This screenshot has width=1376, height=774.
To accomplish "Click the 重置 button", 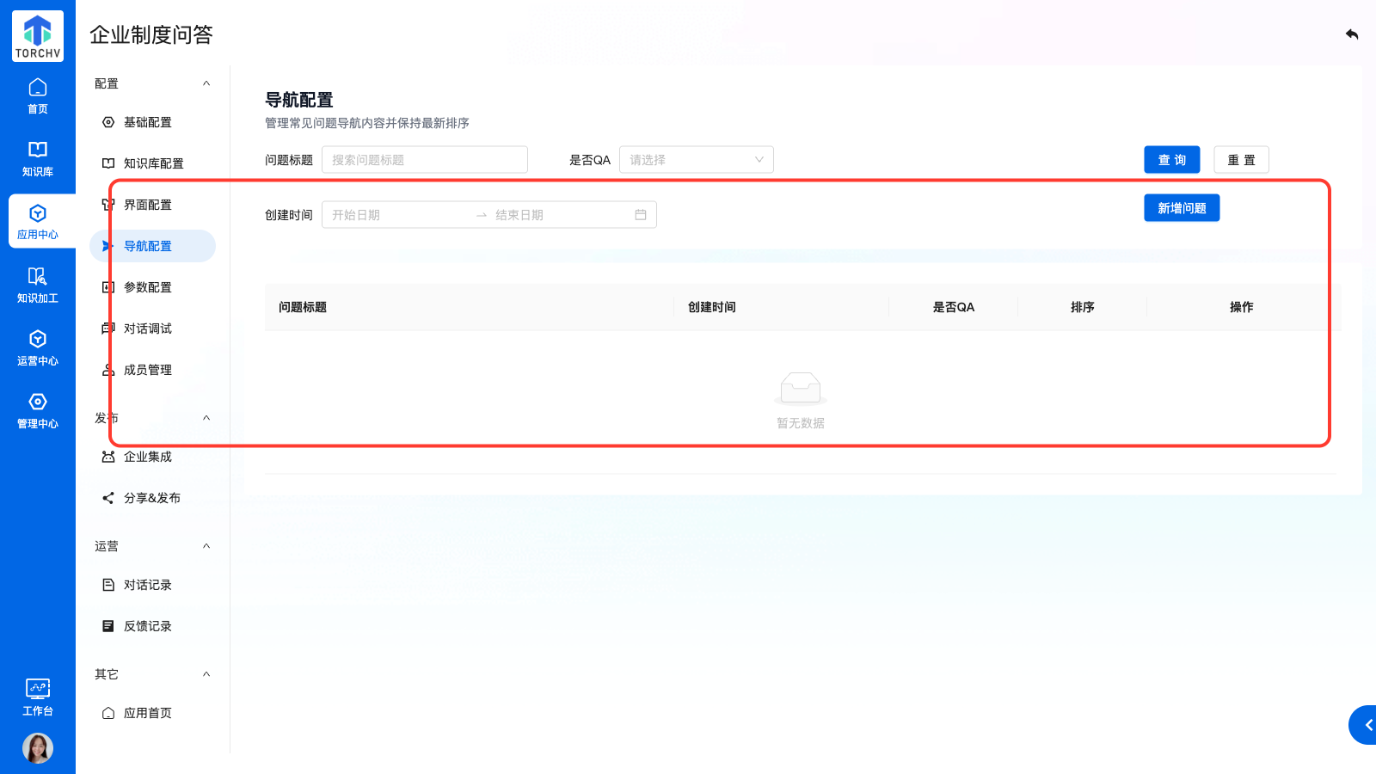I will tap(1241, 160).
